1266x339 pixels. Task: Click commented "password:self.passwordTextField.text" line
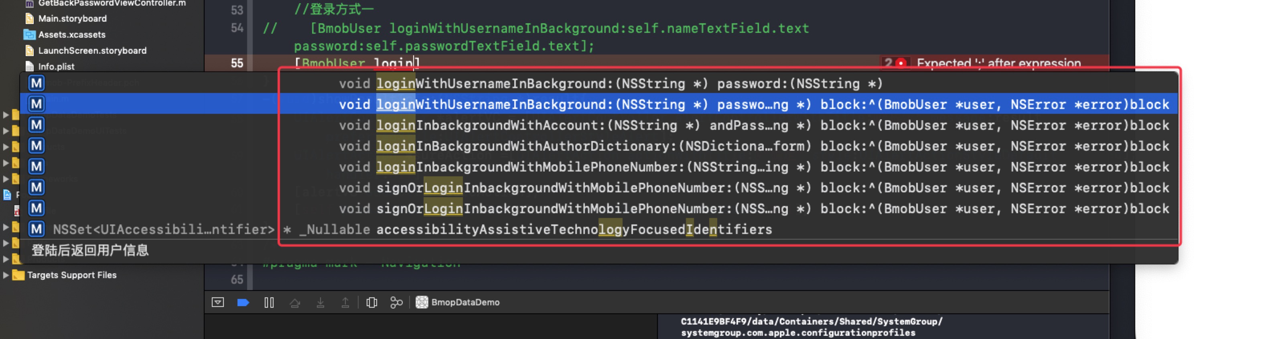[x=444, y=46]
